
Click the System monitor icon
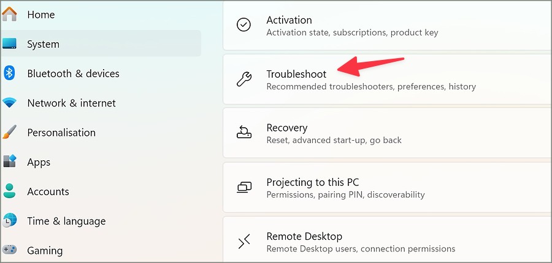[x=10, y=44]
